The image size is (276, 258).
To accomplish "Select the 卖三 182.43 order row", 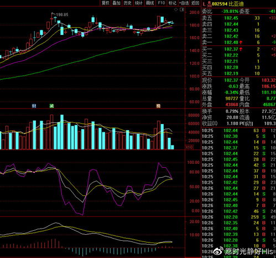I will (238, 30).
